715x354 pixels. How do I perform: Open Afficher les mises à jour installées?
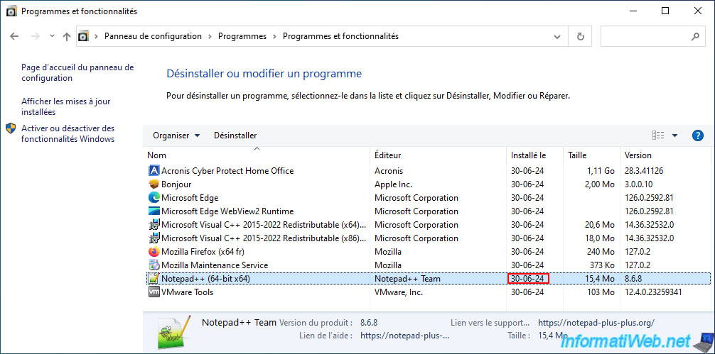65,106
